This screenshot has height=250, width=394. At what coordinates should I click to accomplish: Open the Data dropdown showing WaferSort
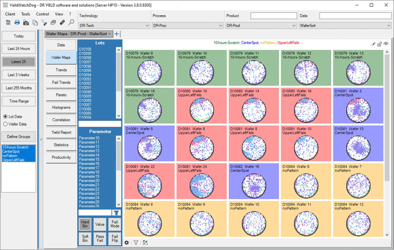tap(389, 25)
